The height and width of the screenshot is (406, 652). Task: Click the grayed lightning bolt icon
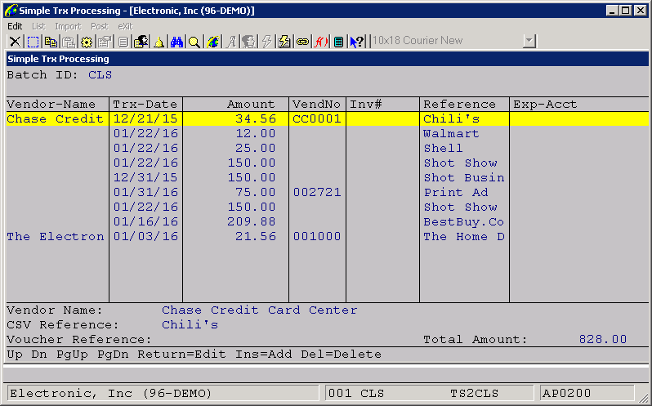pos(266,42)
